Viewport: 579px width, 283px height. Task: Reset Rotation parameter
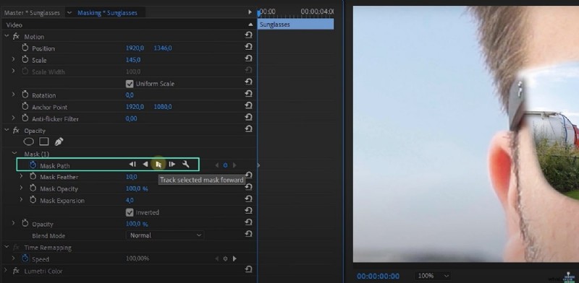[x=248, y=94]
